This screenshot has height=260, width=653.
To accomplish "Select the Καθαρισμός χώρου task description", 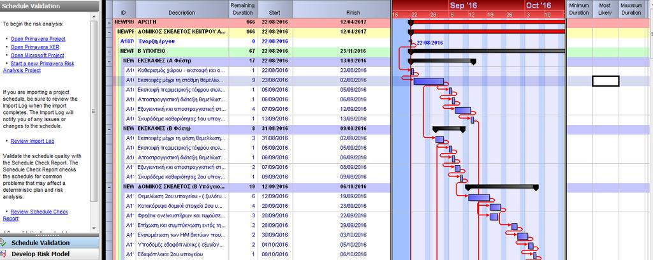I will (x=182, y=70).
